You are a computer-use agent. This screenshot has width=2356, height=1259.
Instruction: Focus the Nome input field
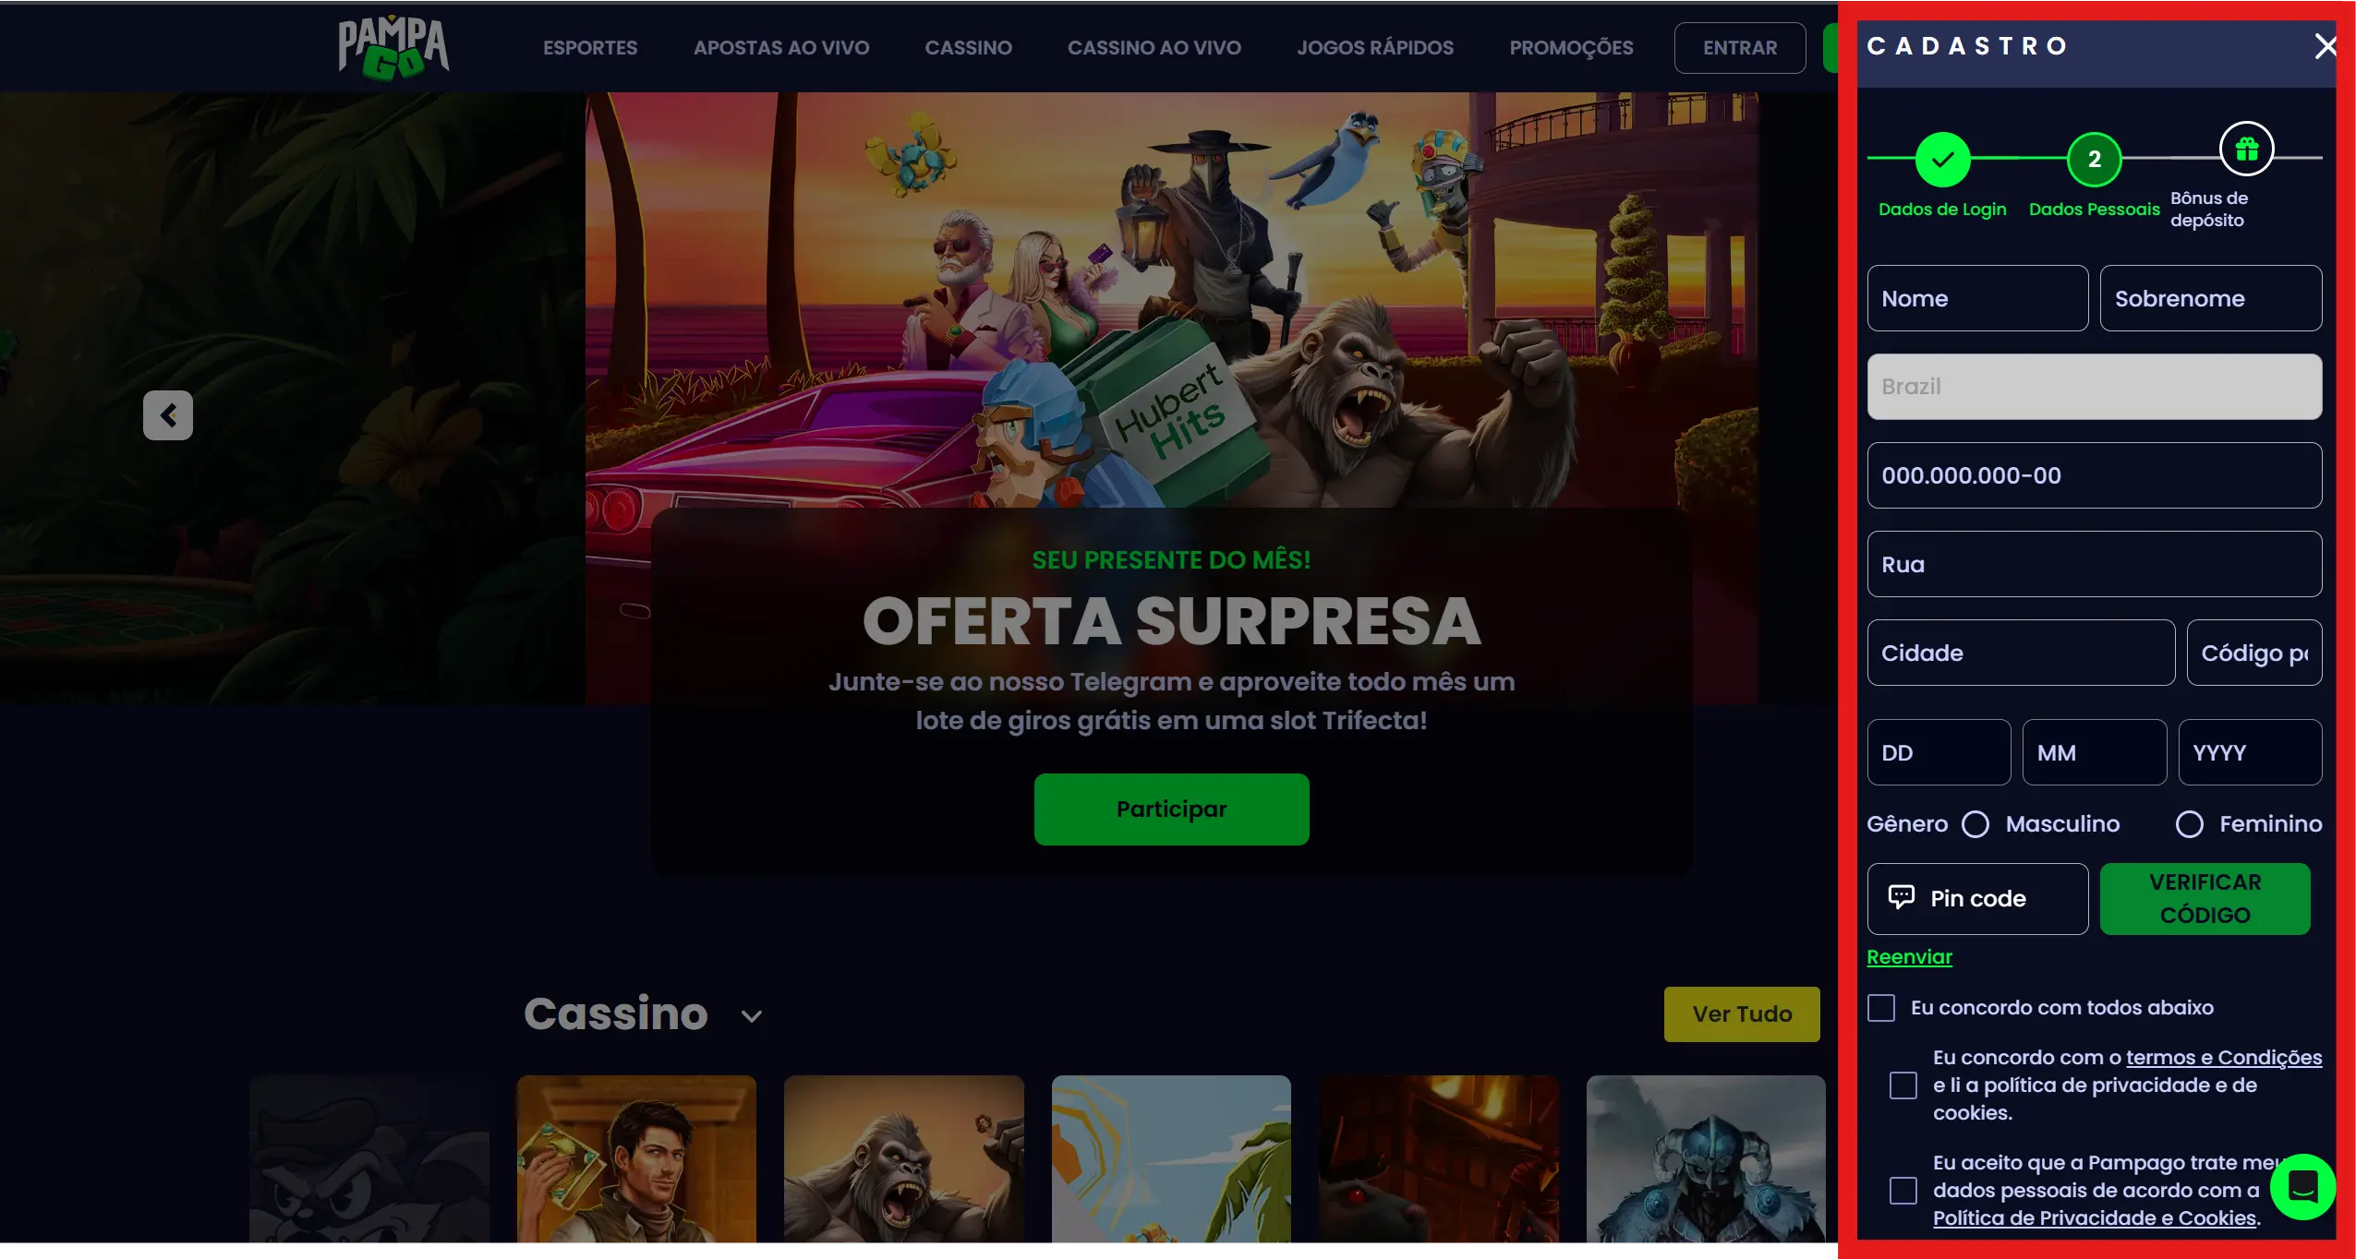(x=1977, y=298)
